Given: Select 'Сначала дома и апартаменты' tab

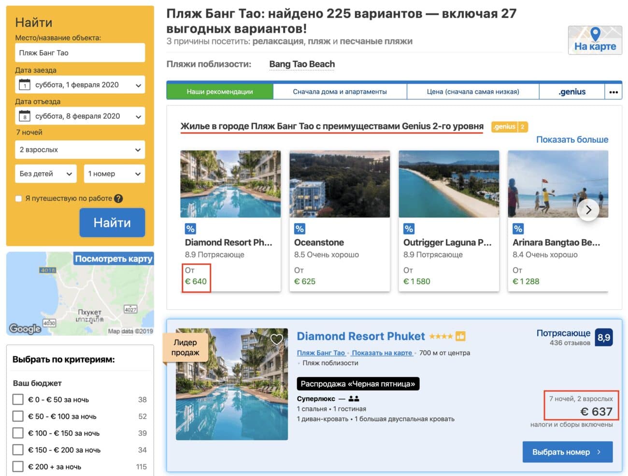Looking at the screenshot, I should click(x=340, y=92).
